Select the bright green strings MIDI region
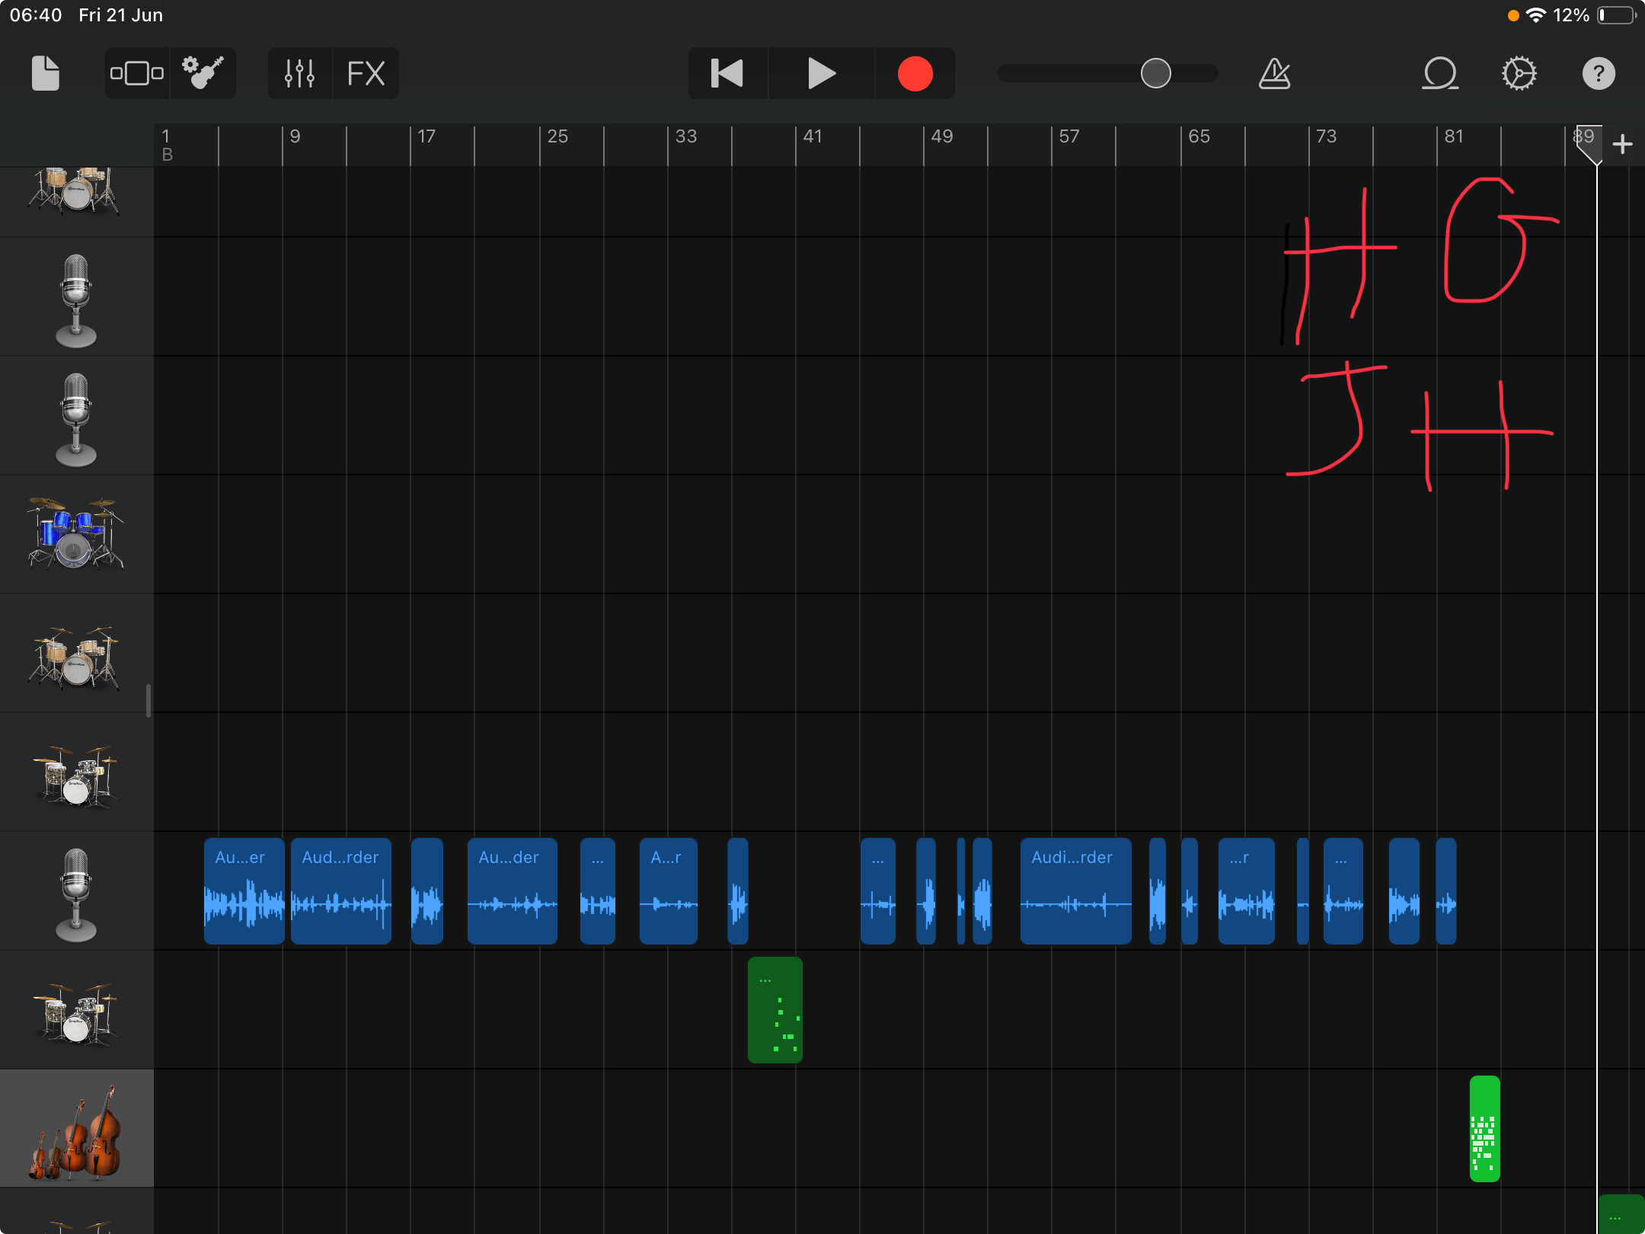 1484,1129
